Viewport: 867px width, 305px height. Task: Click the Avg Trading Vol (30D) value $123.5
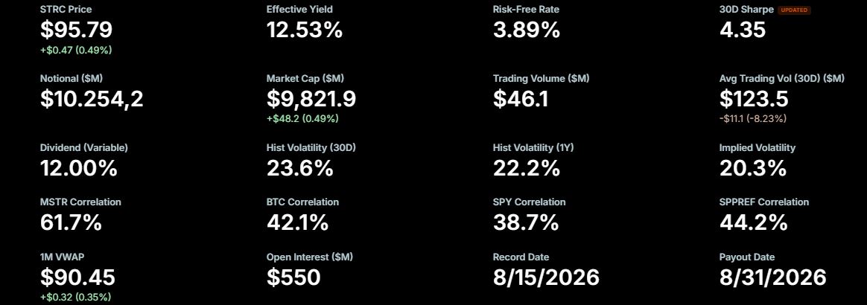754,99
